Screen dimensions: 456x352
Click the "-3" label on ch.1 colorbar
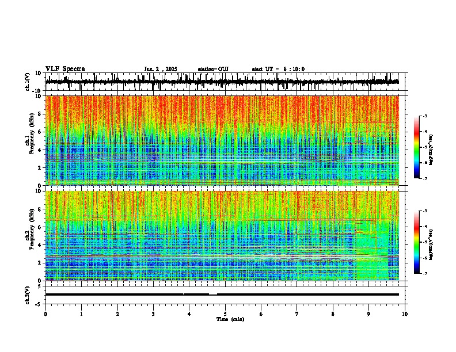[x=425, y=116]
